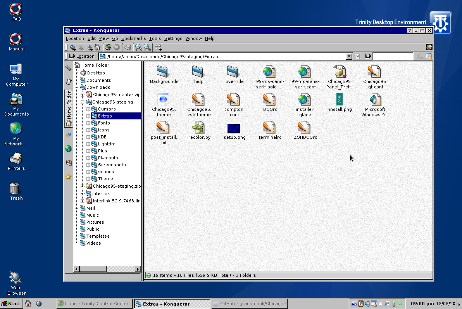The height and width of the screenshot is (309, 462).
Task: Open the Backgrounds folder
Action: [x=164, y=74]
